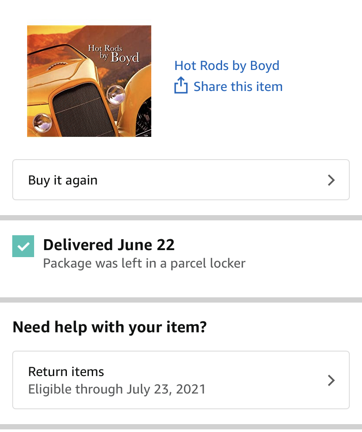The height and width of the screenshot is (432, 362).
Task: Open the Return items option
Action: 181,380
